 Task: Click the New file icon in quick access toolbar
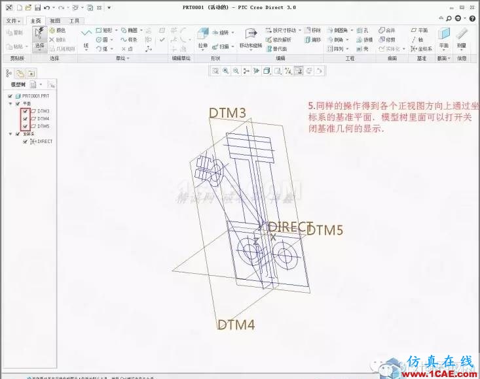(x=20, y=7)
